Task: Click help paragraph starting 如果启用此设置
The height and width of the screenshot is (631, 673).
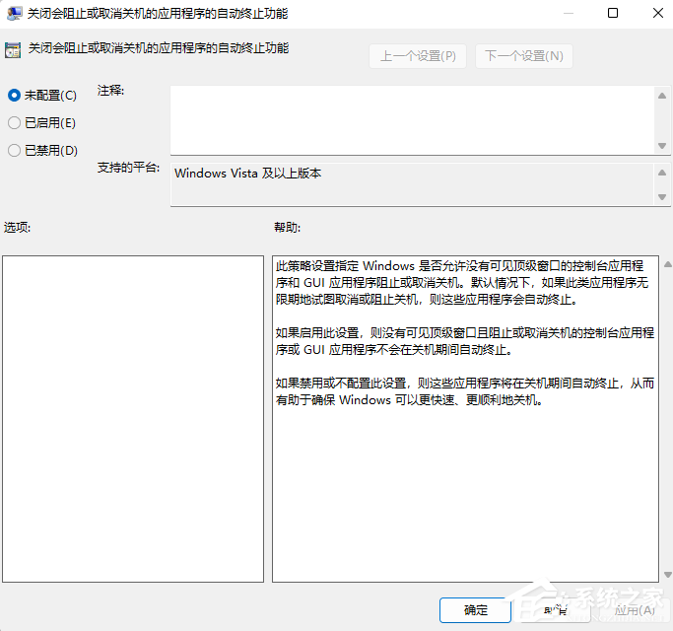Action: pyautogui.click(x=465, y=341)
